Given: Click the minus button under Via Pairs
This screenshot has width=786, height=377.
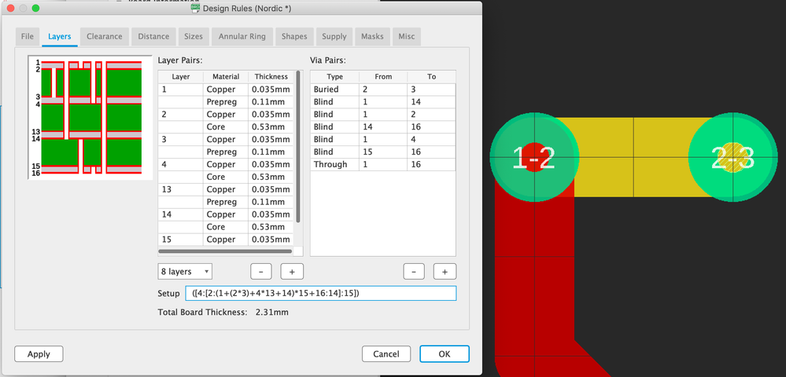Looking at the screenshot, I should (x=414, y=271).
